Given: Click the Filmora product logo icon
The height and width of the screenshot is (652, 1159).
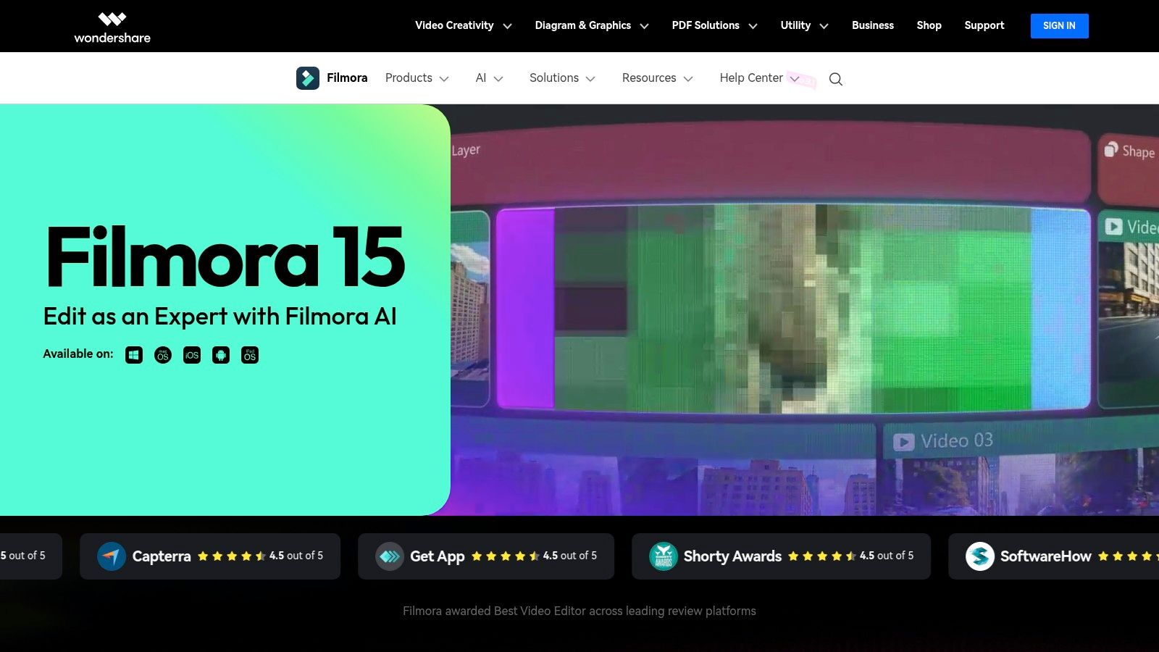Looking at the screenshot, I should [308, 78].
